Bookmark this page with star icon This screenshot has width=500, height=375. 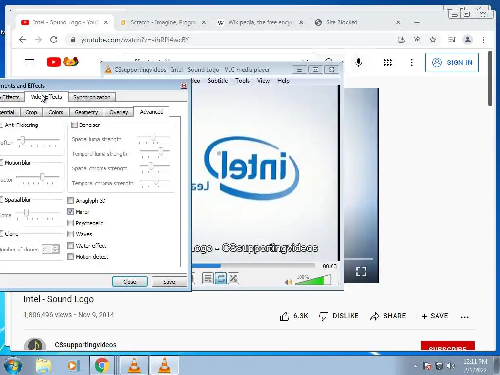coord(433,40)
